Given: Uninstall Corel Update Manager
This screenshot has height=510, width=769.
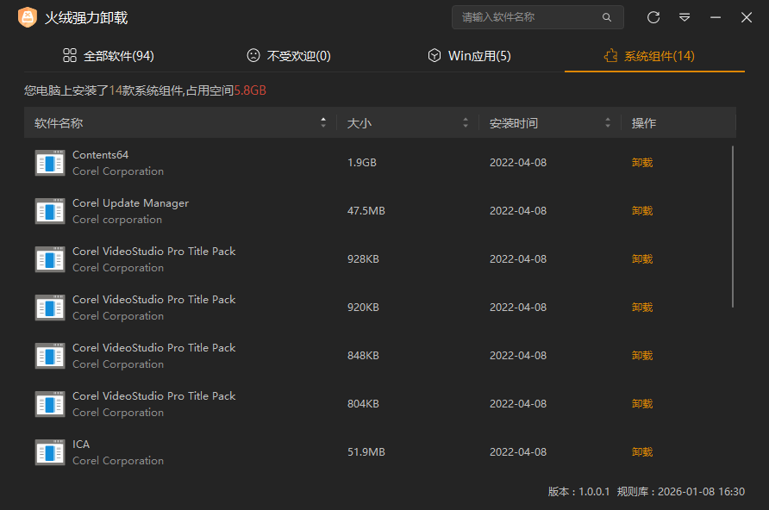Looking at the screenshot, I should point(642,211).
